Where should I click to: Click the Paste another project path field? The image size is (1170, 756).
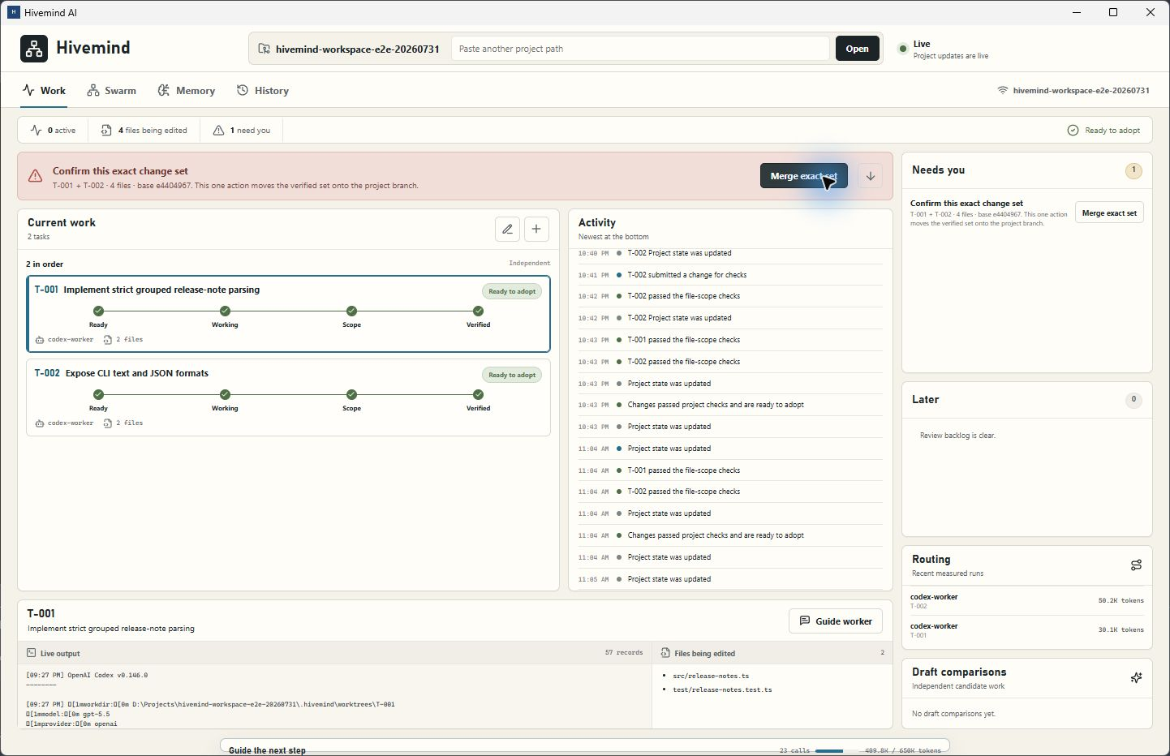[x=639, y=49]
